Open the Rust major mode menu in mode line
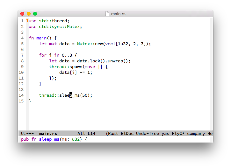The image size is (231, 168). (x=113, y=134)
